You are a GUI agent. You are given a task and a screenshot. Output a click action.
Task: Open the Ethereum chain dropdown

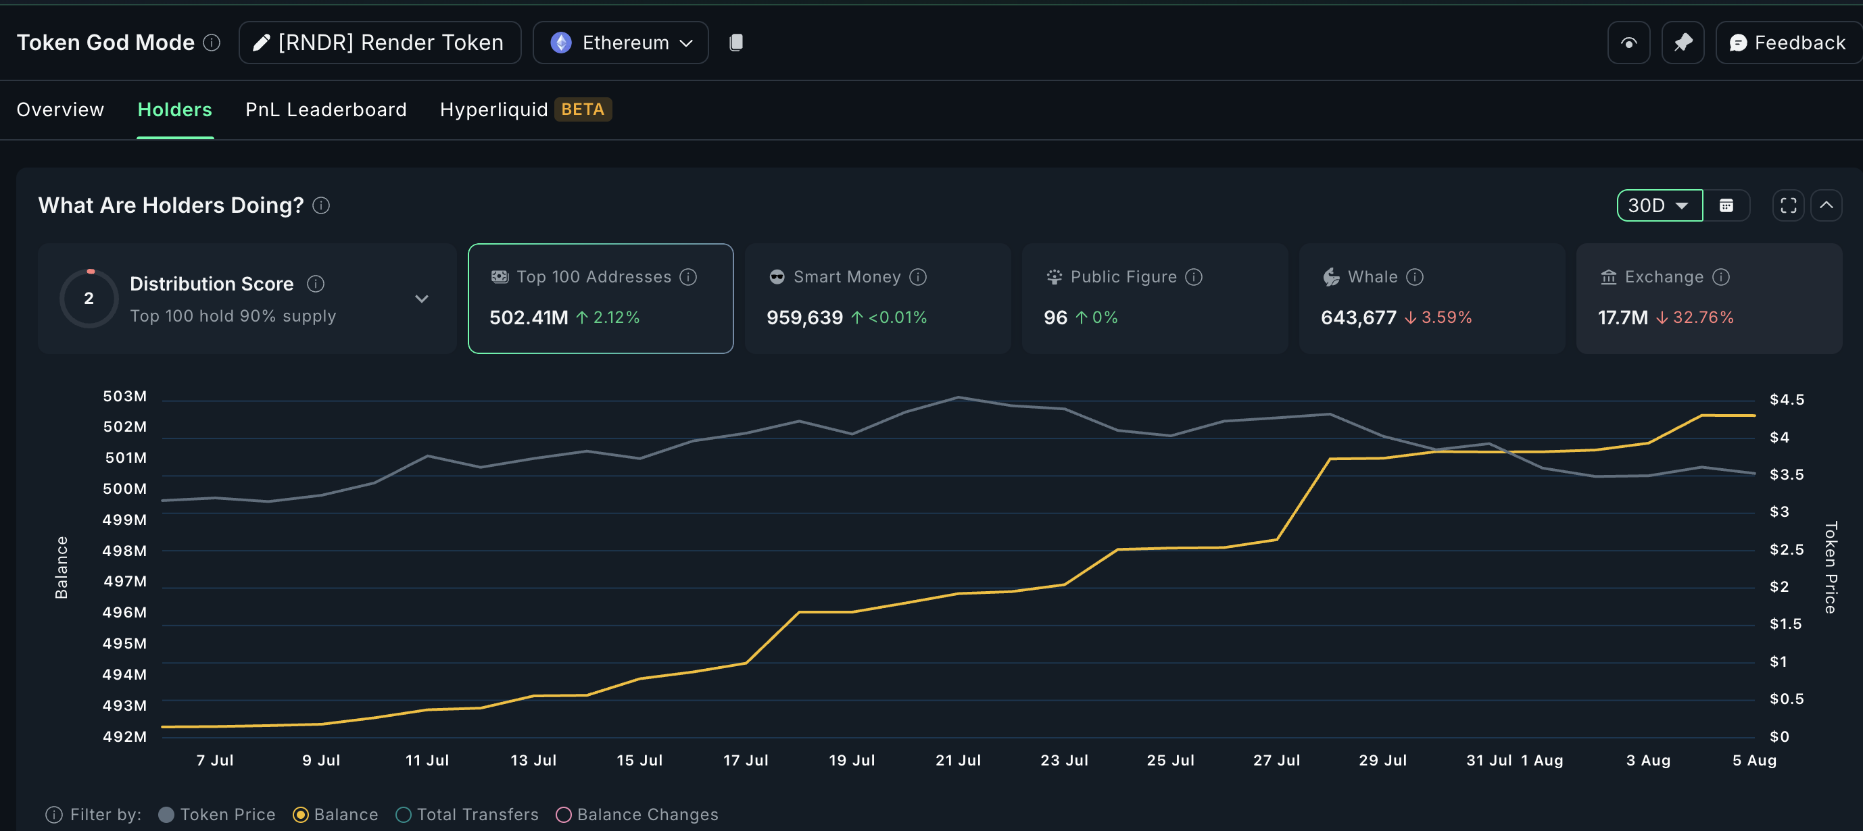(x=621, y=43)
